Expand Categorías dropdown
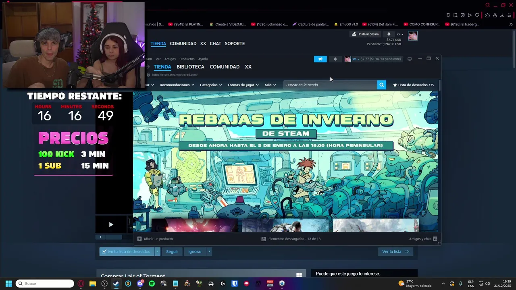The image size is (516, 290). 211,85
